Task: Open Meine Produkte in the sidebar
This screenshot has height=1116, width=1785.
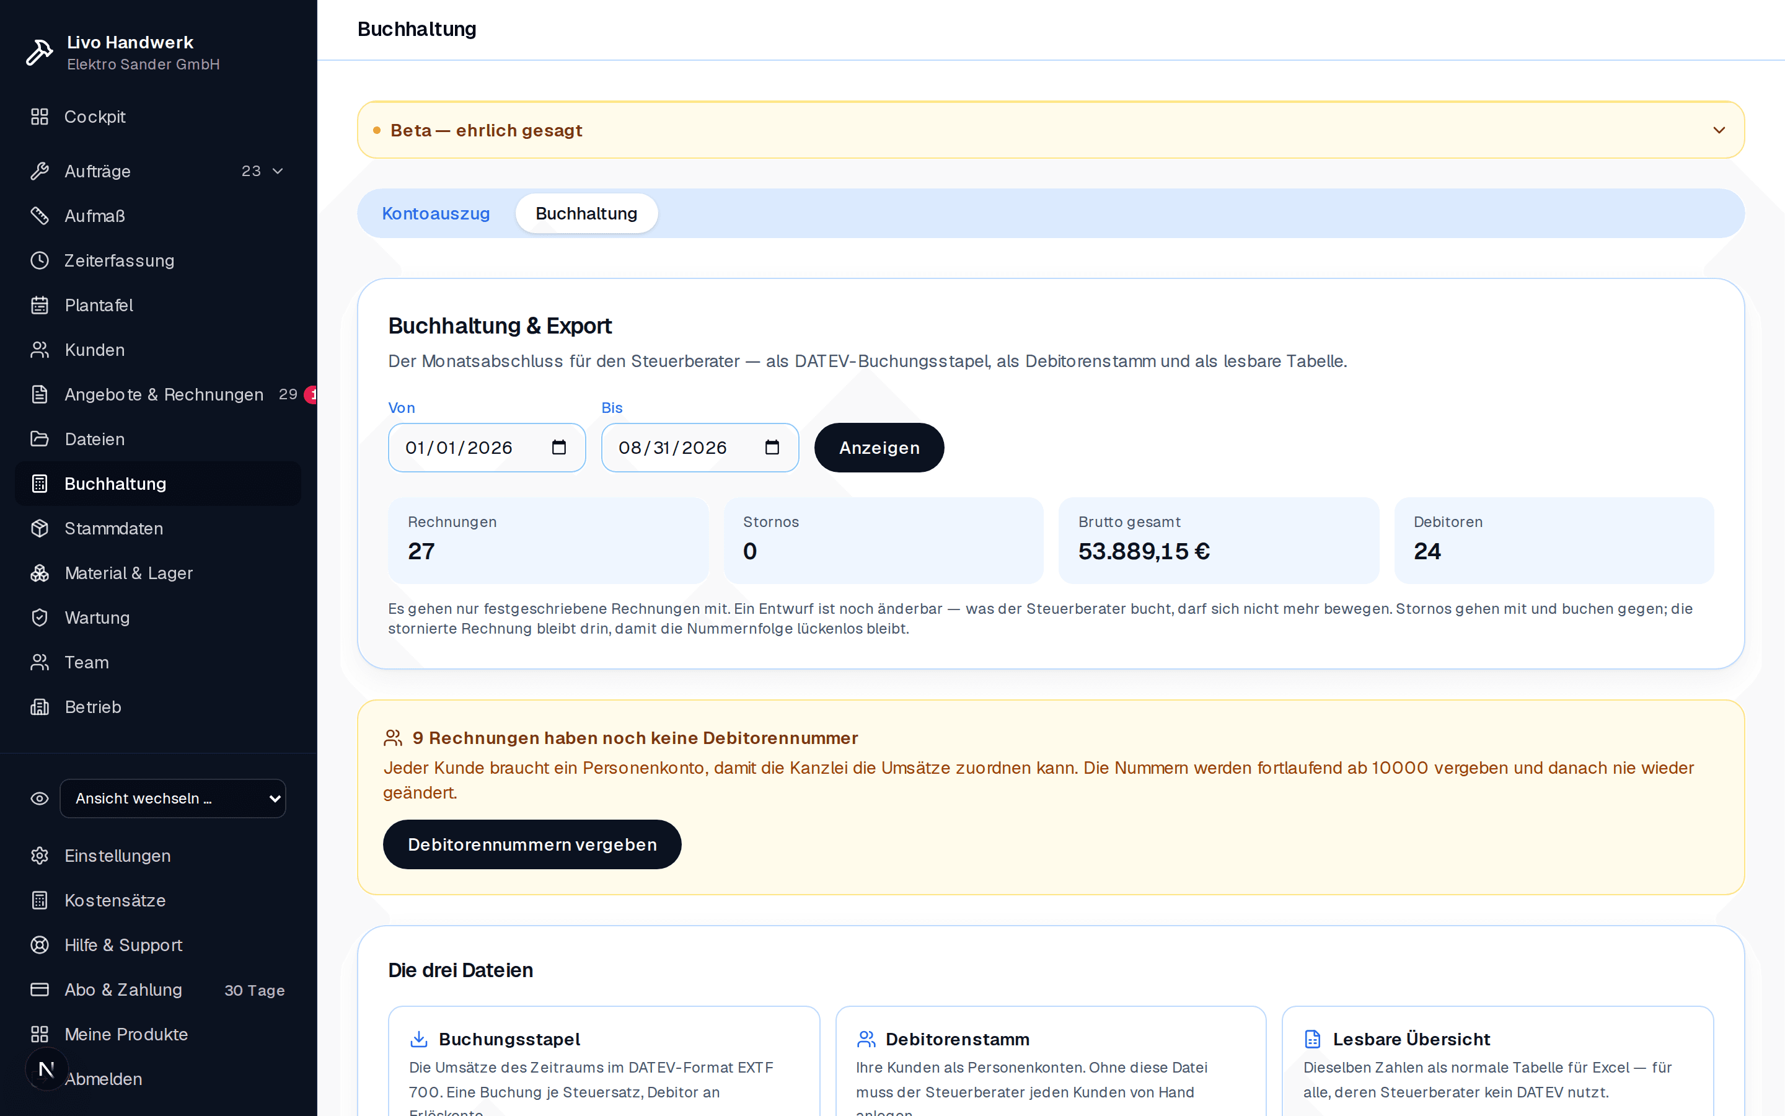Action: pos(158,1034)
